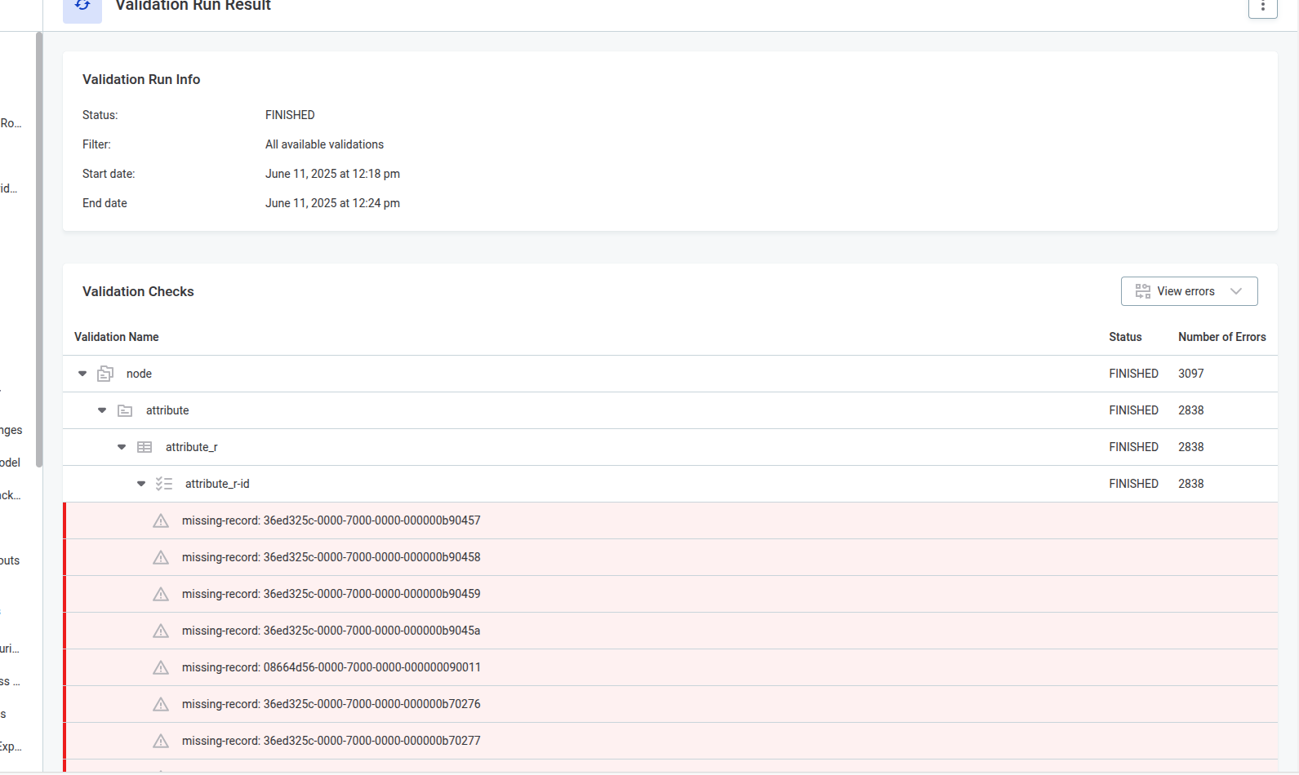Click the refresh icon beside Validation Run Result
1299x775 pixels.
(82, 7)
